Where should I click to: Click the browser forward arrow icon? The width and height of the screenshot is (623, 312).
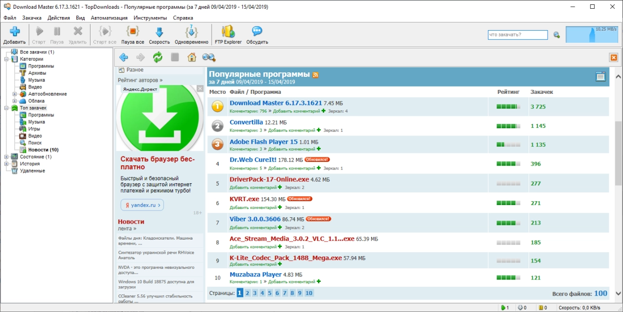[x=141, y=57]
